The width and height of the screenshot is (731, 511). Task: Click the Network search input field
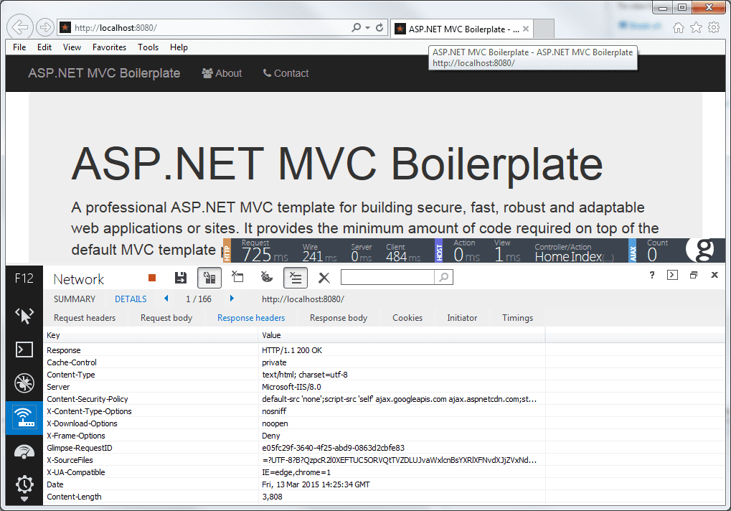[387, 278]
